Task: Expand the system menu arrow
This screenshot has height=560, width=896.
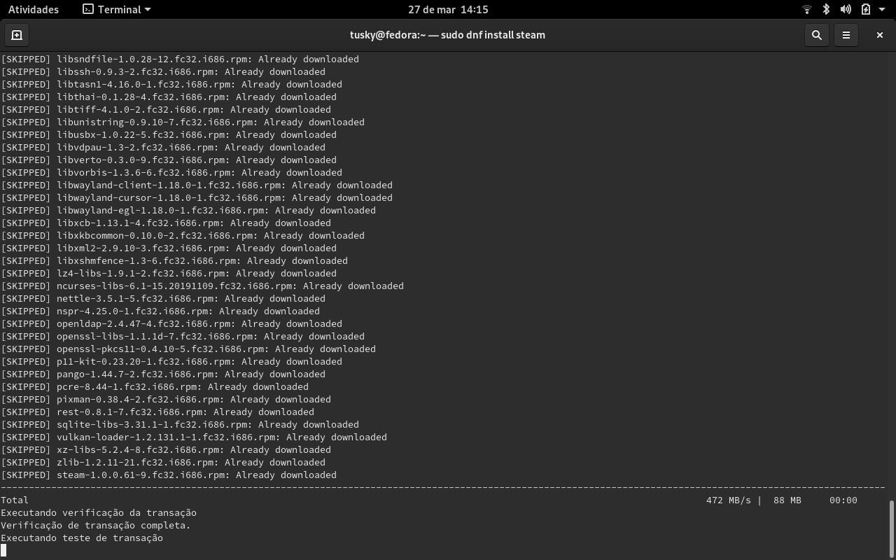Action: (882, 10)
